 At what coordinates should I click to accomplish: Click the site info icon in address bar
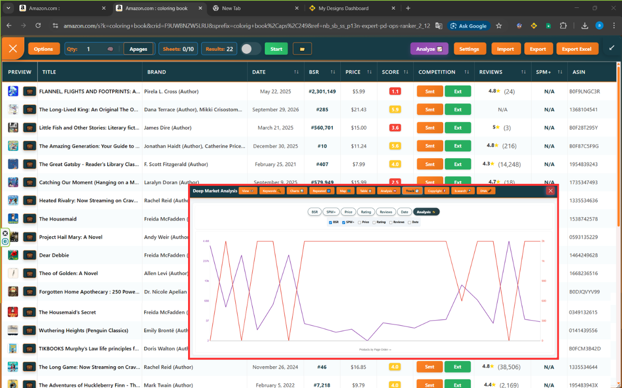click(x=55, y=26)
